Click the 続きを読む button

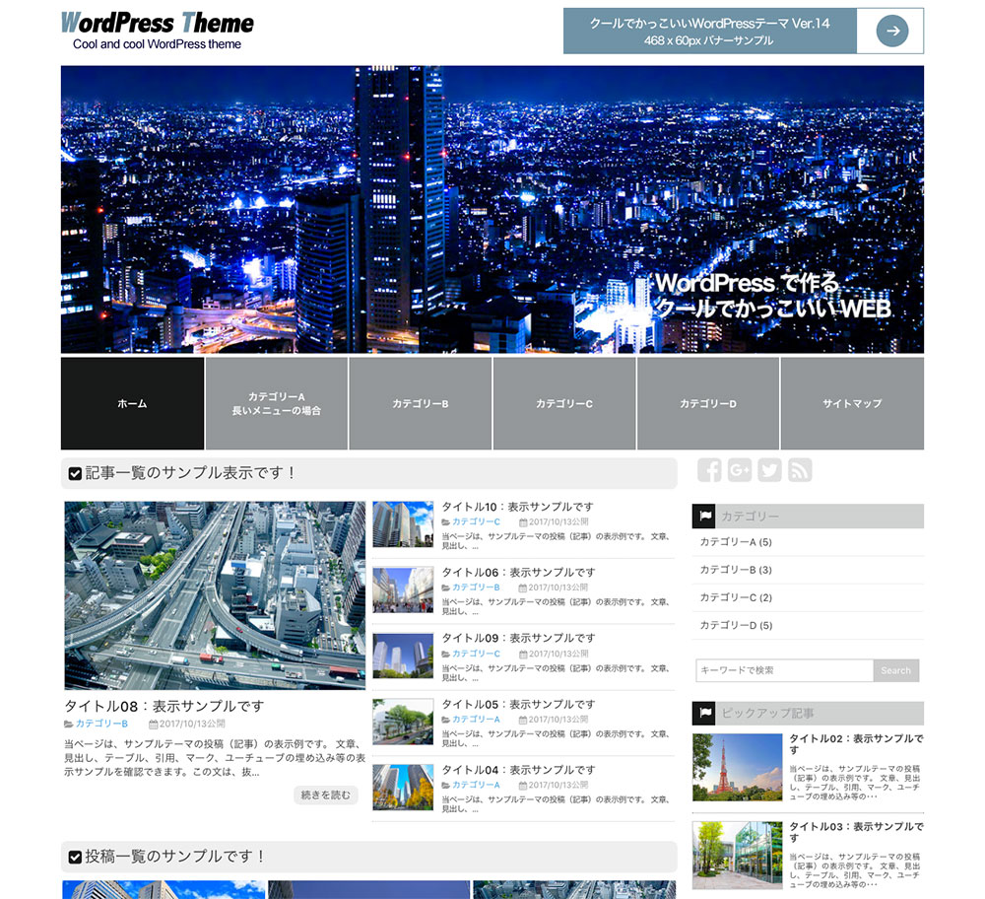(x=326, y=795)
